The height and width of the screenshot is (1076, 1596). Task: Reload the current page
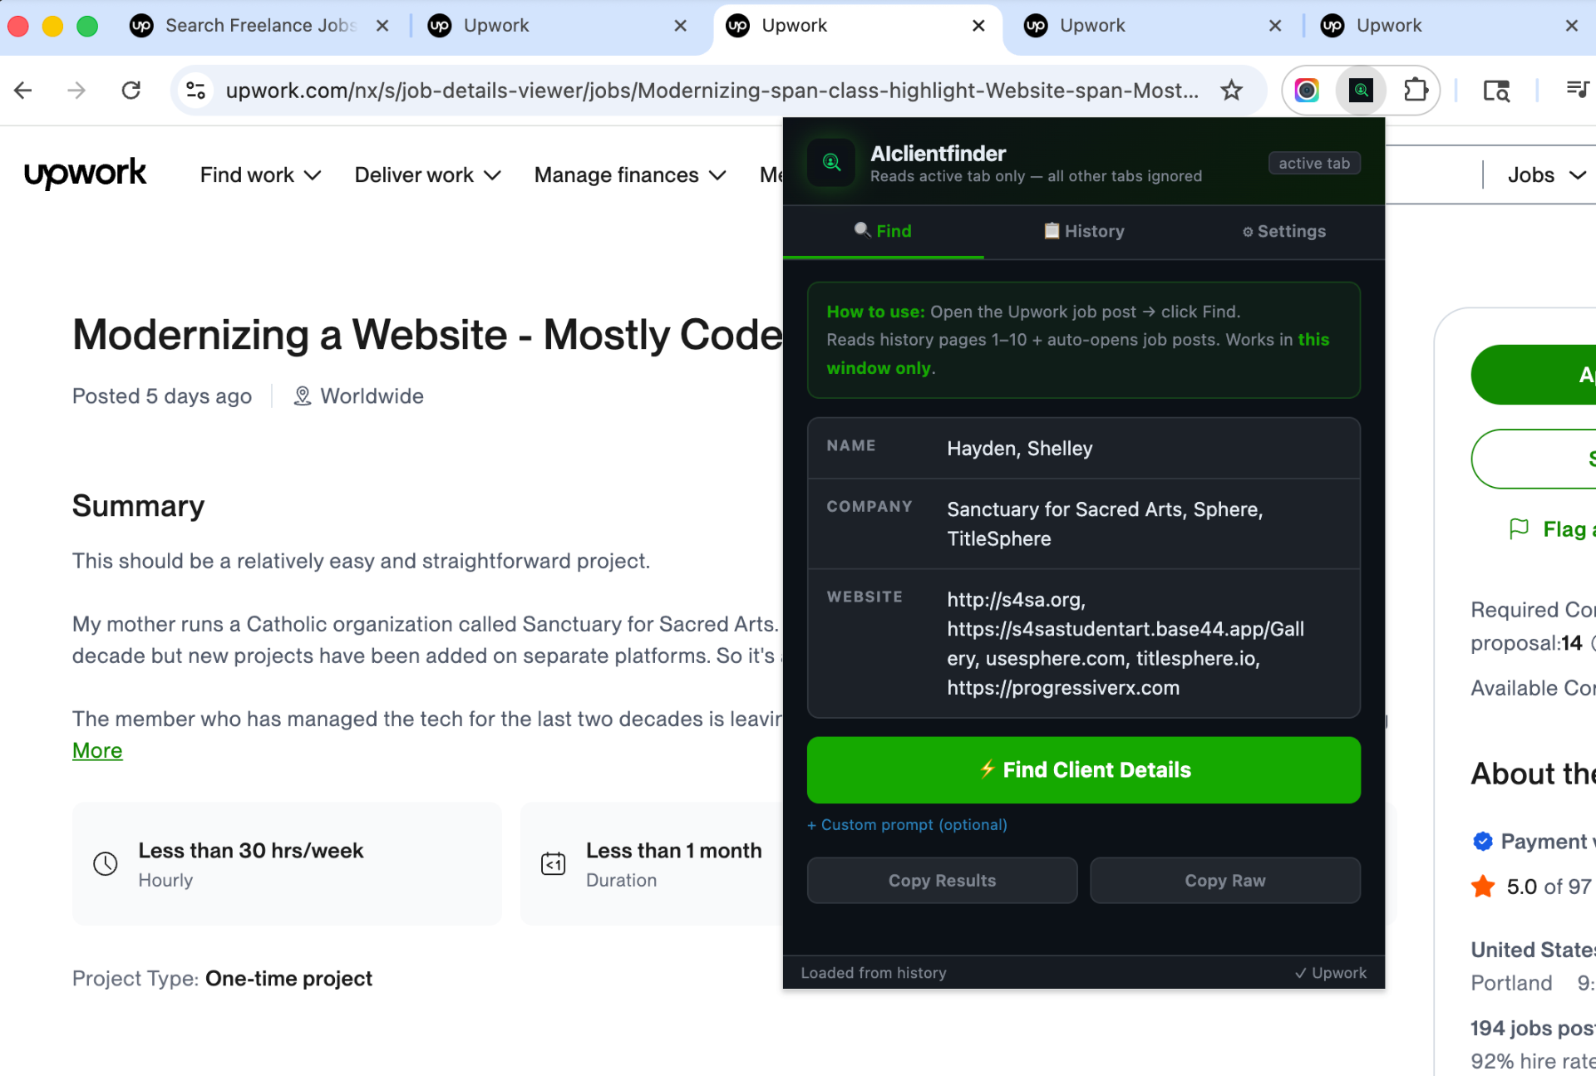click(x=131, y=90)
